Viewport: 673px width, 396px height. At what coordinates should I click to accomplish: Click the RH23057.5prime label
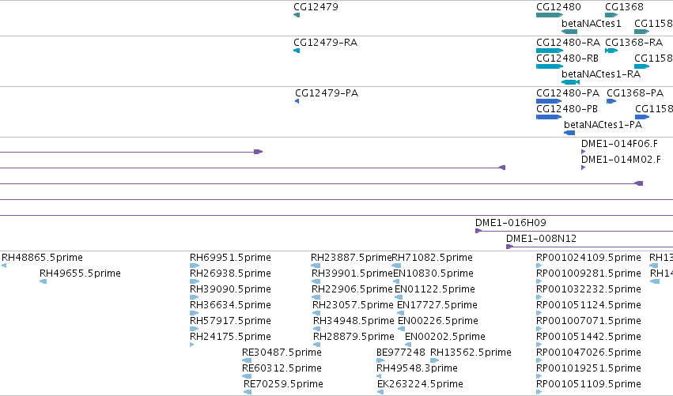[353, 305]
